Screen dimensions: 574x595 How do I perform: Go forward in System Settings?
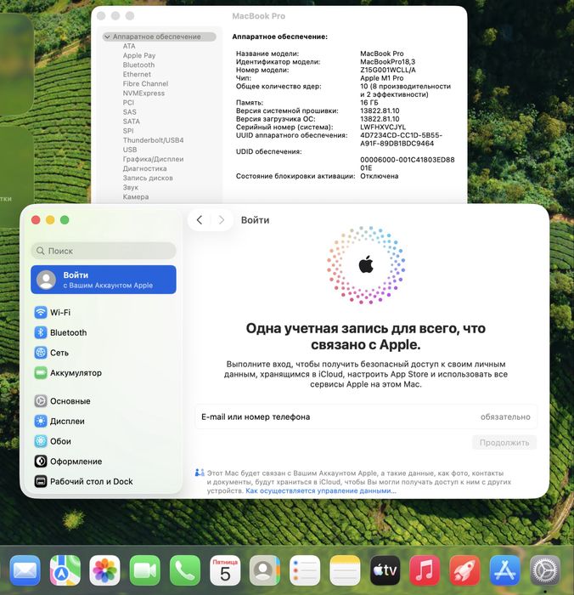pos(222,219)
